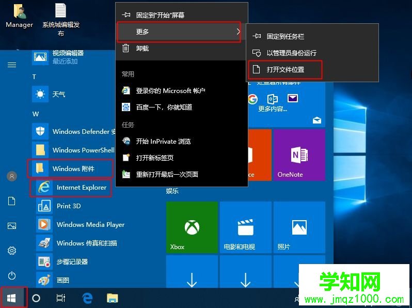The width and height of the screenshot is (412, 308).
Task: Open the 照片 tile
Action: click(x=299, y=227)
